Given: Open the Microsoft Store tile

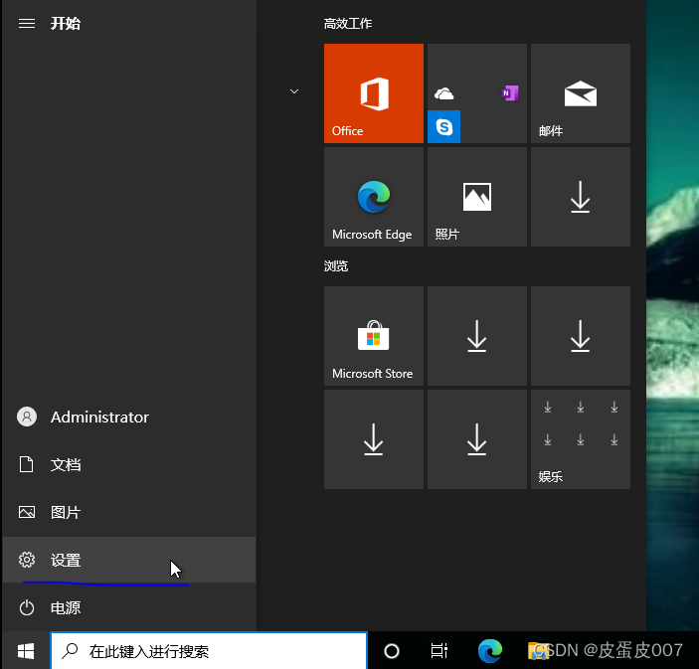Looking at the screenshot, I should click(x=374, y=336).
